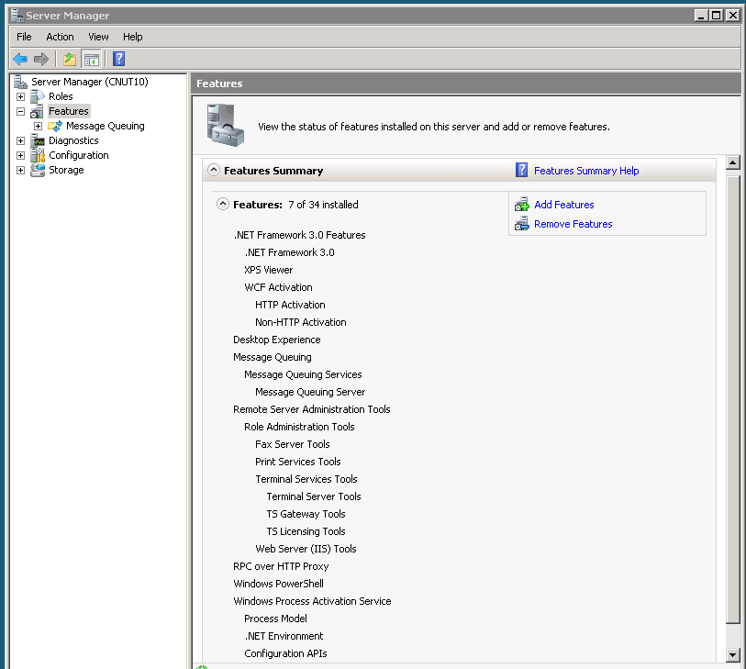The width and height of the screenshot is (746, 669).
Task: Maximize the Server Manager window
Action: pos(717,16)
